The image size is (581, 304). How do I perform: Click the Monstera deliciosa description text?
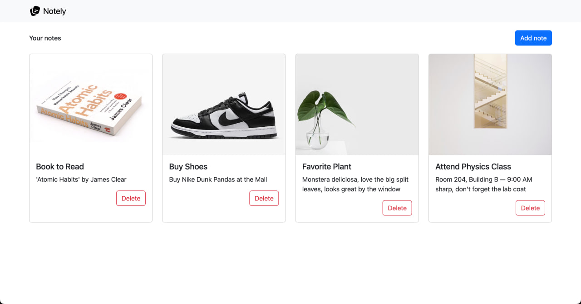(355, 184)
